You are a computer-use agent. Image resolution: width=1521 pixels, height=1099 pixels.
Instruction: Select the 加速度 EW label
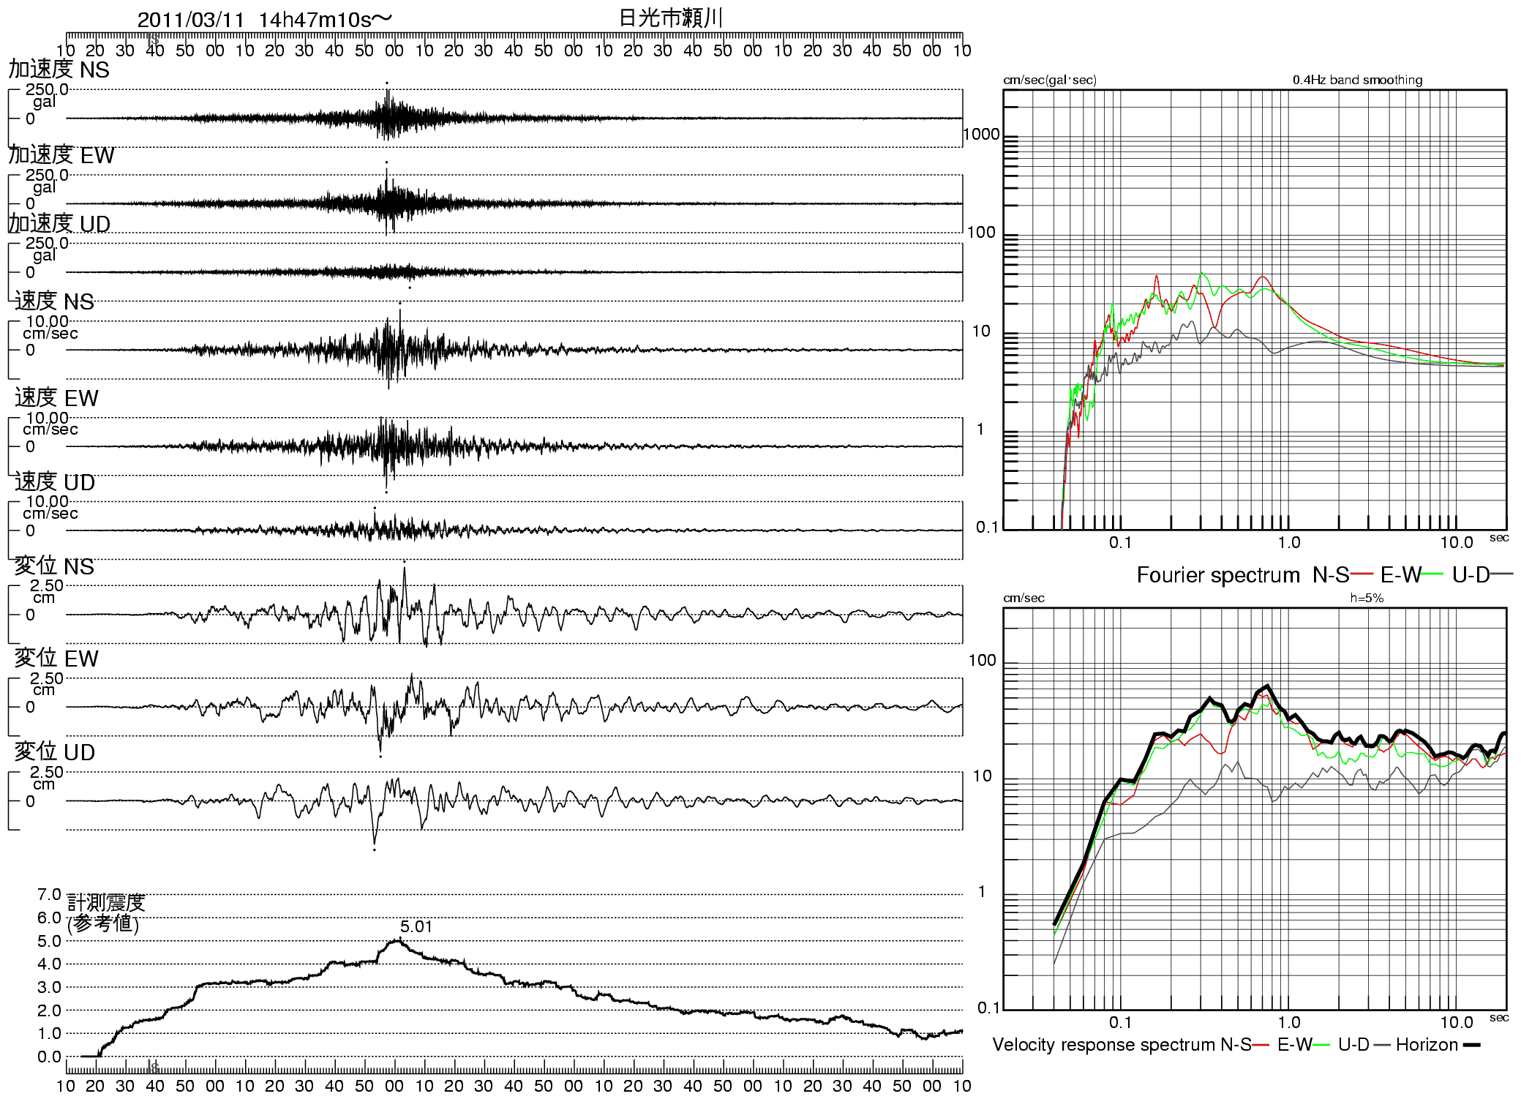[x=61, y=155]
